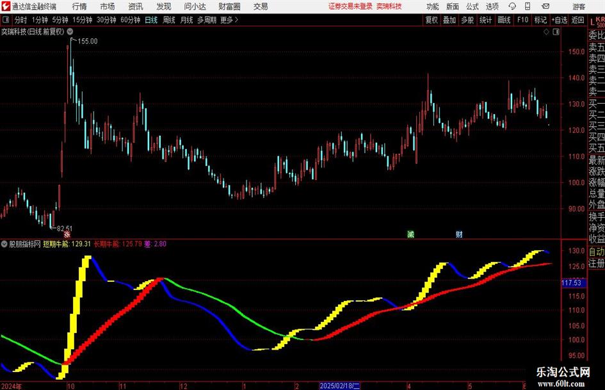Open the 问小达 menu
Screen dimensions: 605x390
tap(195, 6)
